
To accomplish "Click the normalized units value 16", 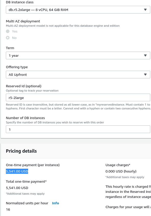I will [x=8, y=210].
